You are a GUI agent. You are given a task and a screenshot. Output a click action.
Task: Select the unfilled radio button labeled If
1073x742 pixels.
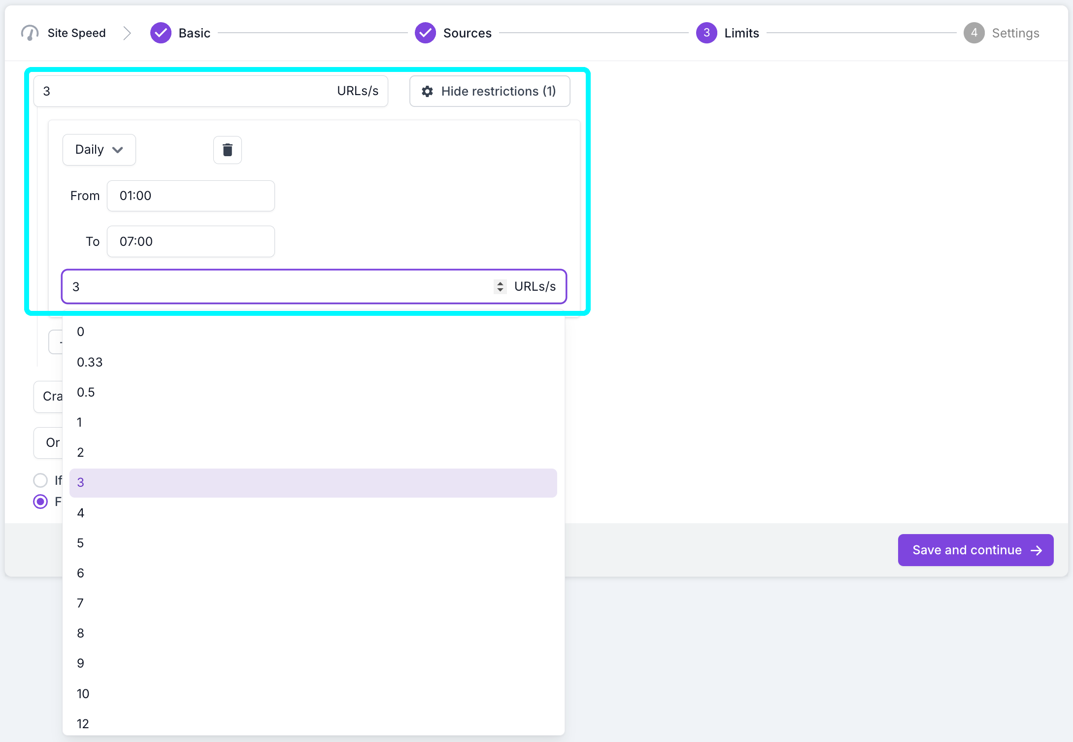pos(40,480)
